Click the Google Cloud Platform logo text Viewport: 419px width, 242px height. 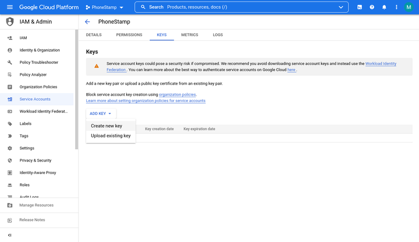pyautogui.click(x=49, y=7)
